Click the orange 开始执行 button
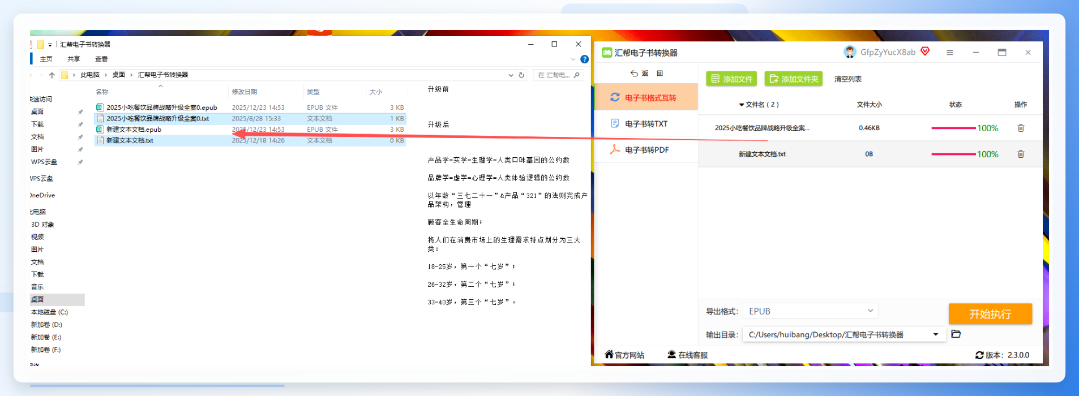 click(x=990, y=314)
